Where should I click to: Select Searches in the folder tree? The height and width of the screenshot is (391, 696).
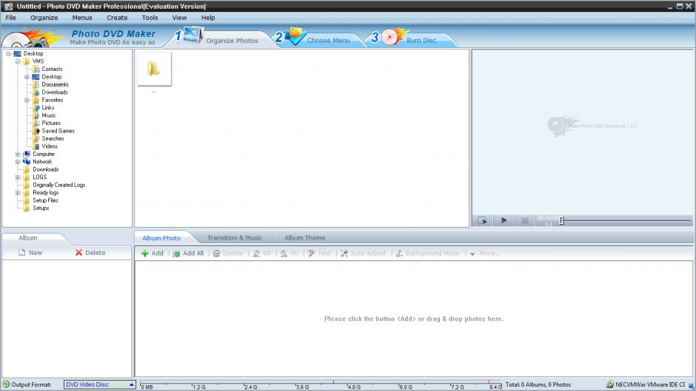(53, 139)
